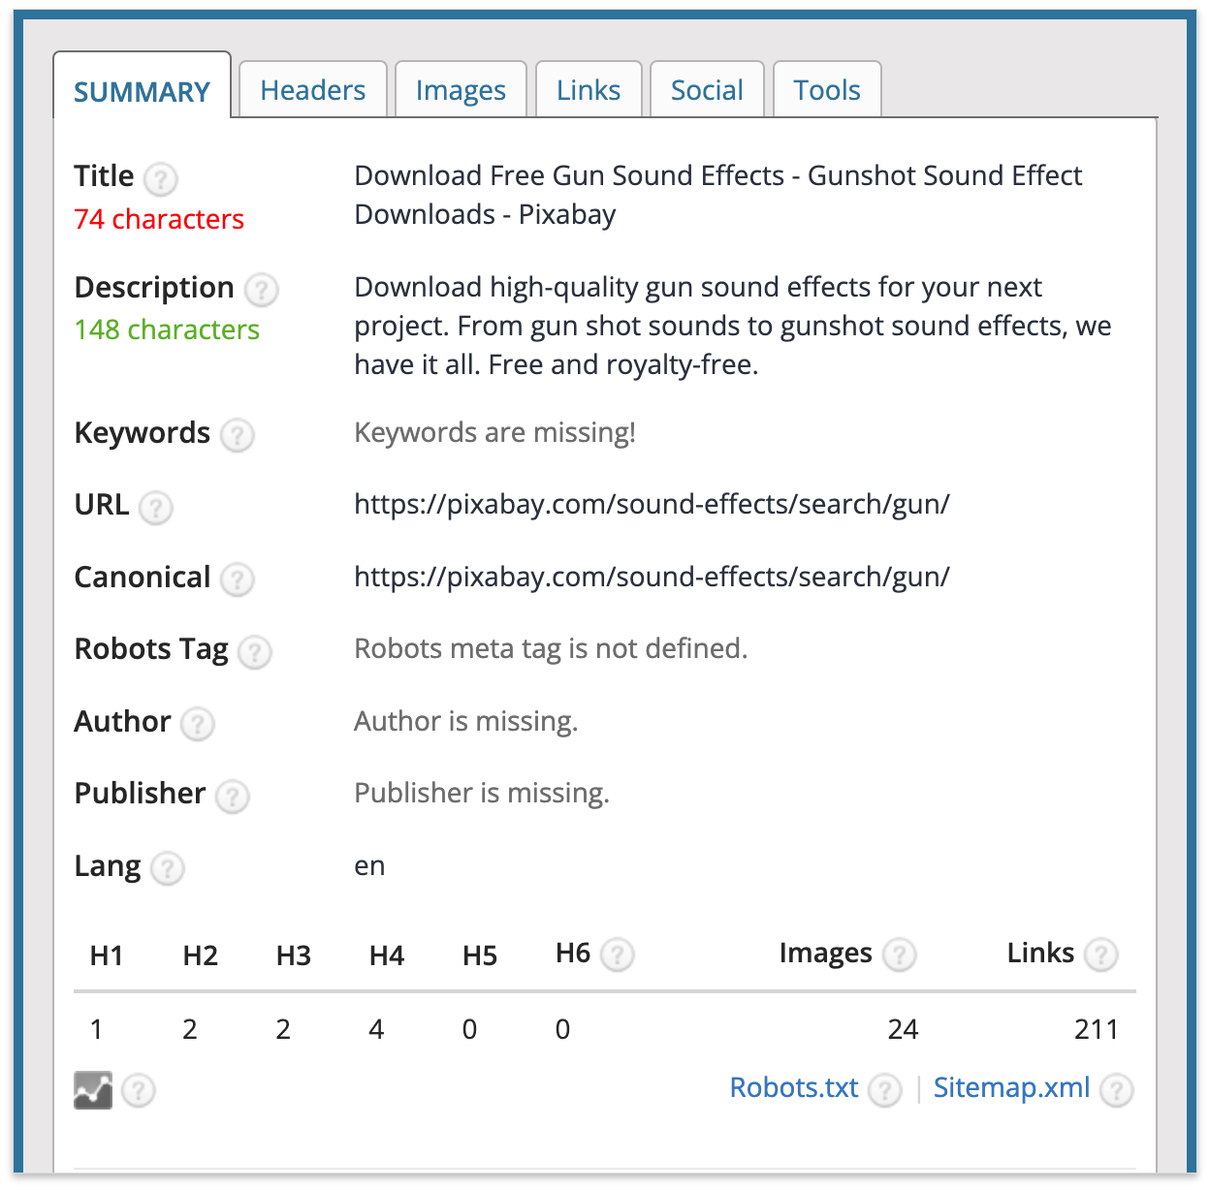Click the question mark next to URL
This screenshot has height=1190, width=1210.
[x=156, y=508]
